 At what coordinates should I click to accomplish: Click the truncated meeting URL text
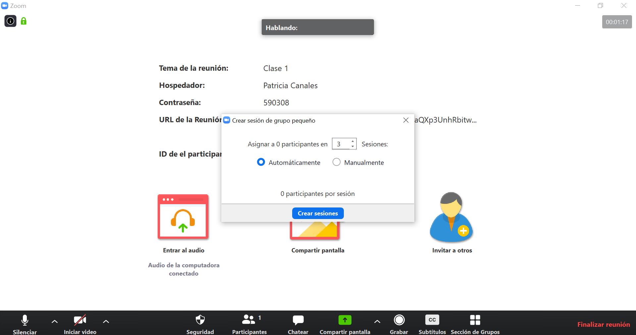coord(446,120)
